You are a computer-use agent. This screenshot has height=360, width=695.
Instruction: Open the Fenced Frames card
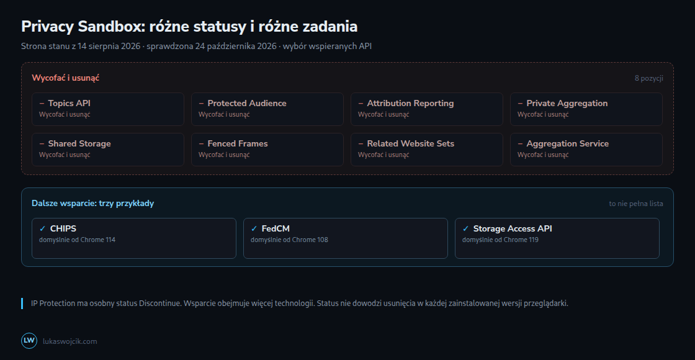(267, 150)
